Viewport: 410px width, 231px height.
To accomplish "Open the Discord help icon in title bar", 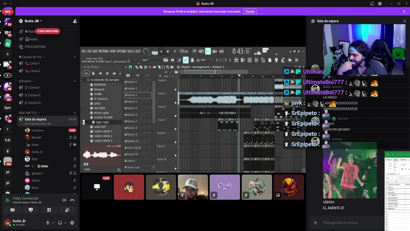I will [x=380, y=4].
